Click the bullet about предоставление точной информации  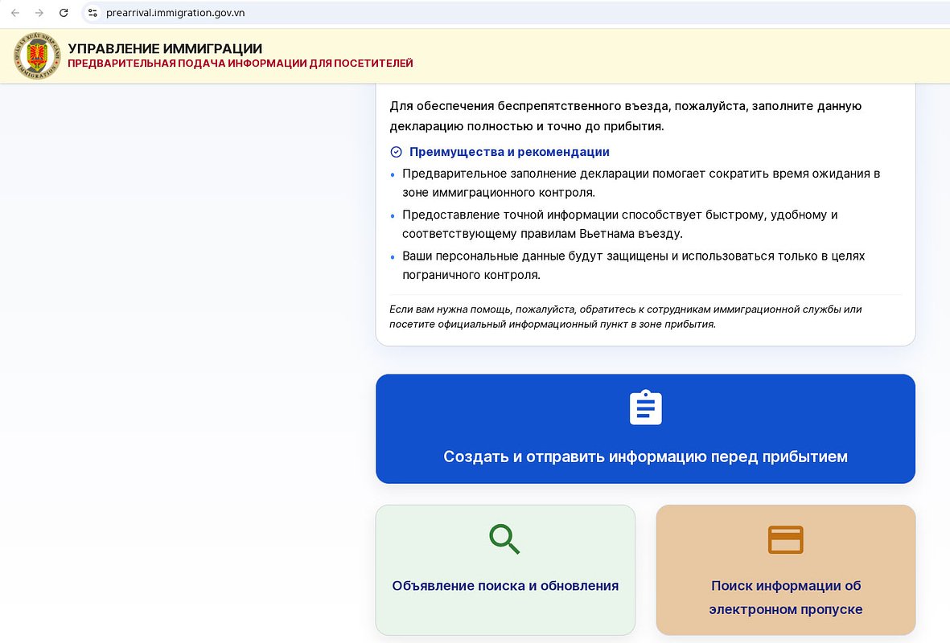point(620,224)
